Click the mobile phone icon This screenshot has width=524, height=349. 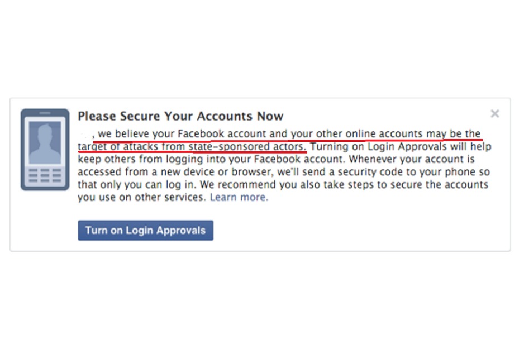point(45,150)
